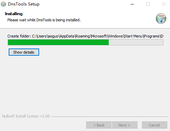Show details of the installation

click(x=24, y=52)
